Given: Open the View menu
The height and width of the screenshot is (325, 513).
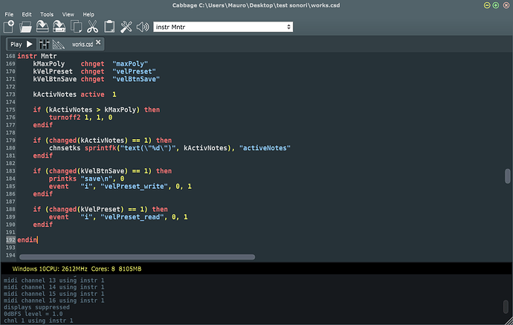Looking at the screenshot, I should click(x=68, y=14).
